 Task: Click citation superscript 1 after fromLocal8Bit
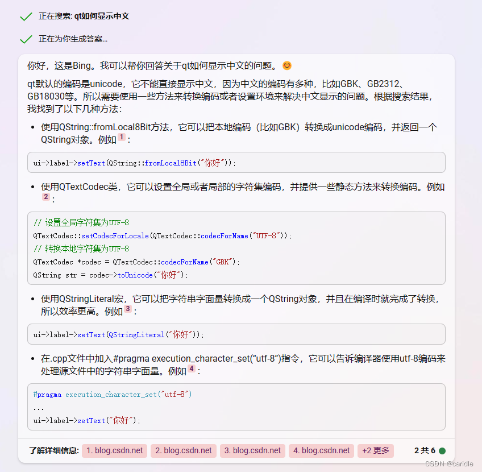click(x=122, y=137)
